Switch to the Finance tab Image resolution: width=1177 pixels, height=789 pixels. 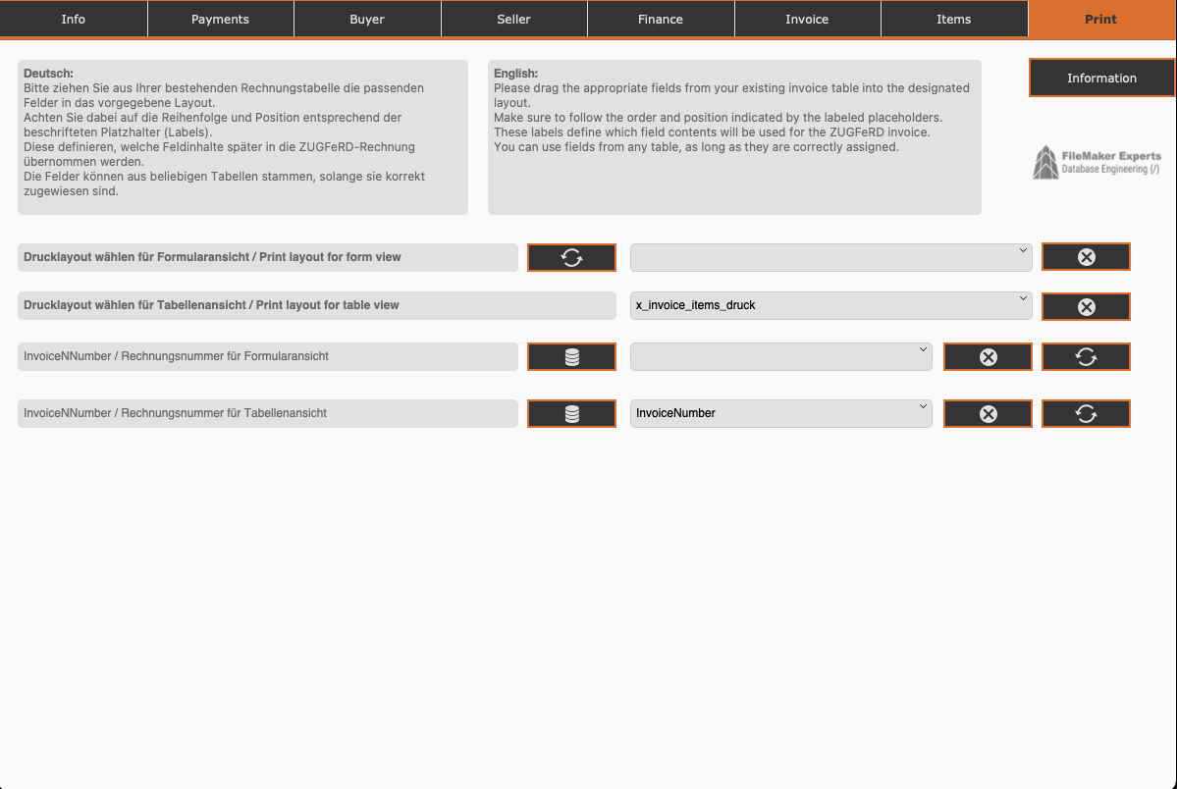click(x=660, y=19)
